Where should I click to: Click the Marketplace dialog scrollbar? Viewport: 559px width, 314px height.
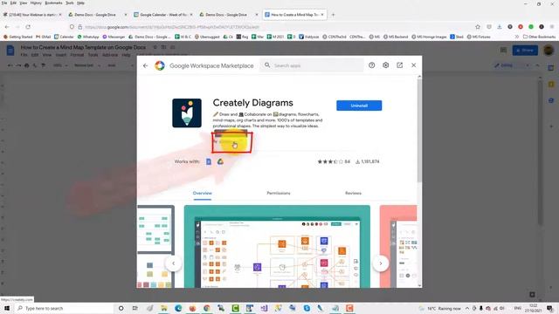[x=419, y=130]
